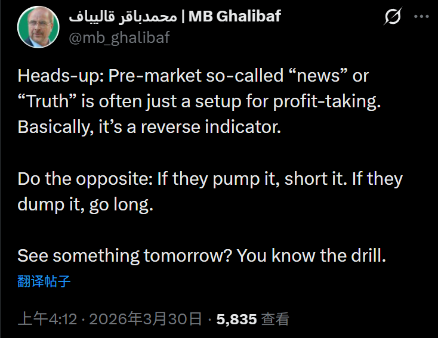Click the 翻译帖子 translate post link
The width and height of the screenshot is (438, 338).
click(x=44, y=281)
